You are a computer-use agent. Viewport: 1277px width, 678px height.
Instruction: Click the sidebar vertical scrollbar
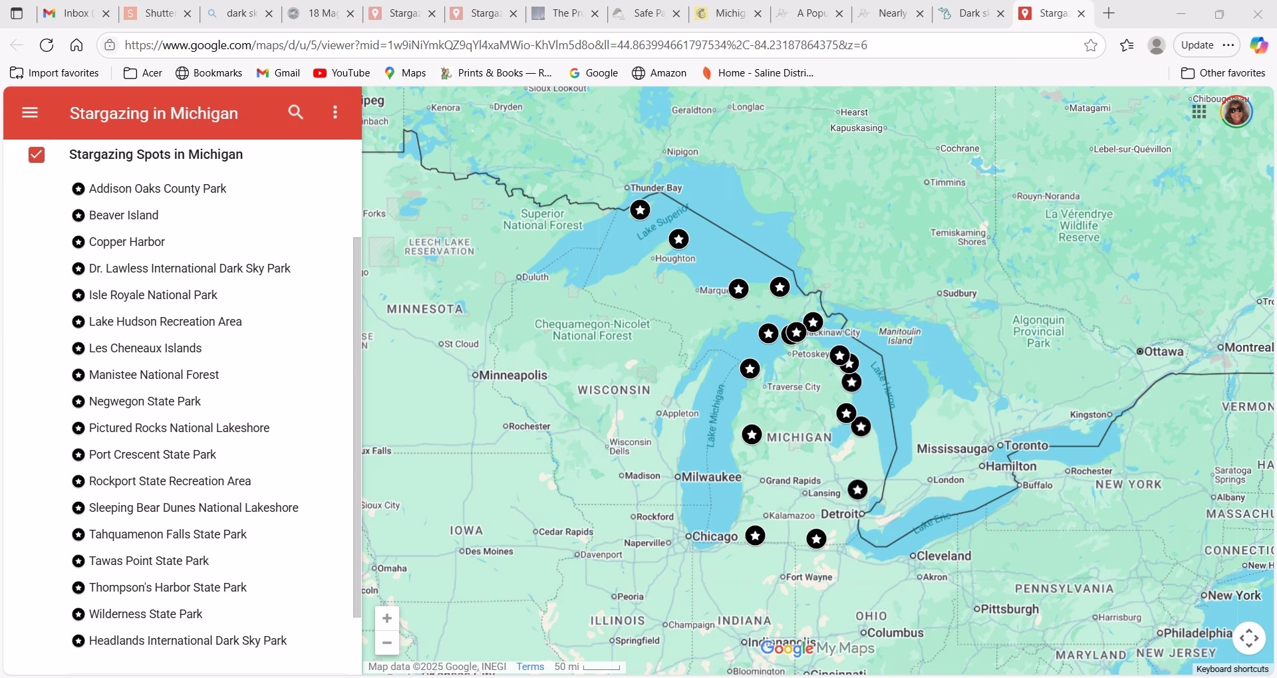tap(356, 427)
